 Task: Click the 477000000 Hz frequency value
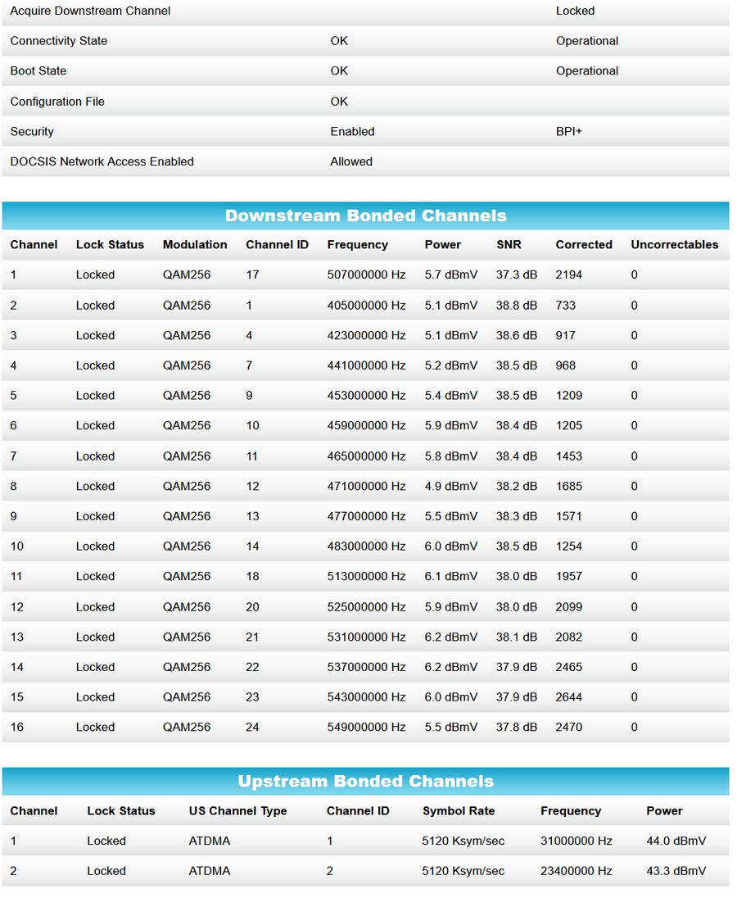point(366,516)
